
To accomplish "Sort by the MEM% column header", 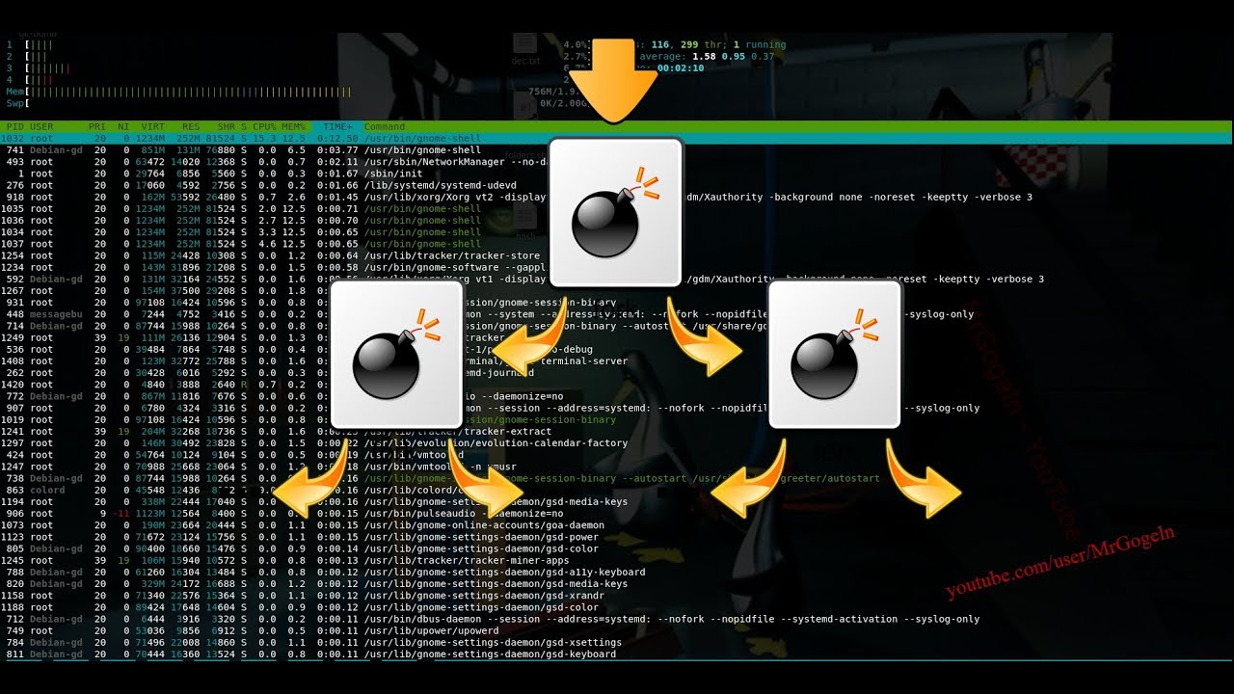I will 293,126.
